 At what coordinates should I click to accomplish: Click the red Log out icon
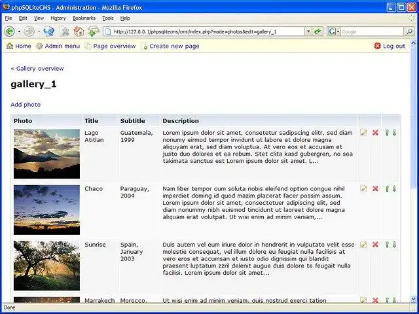coord(377,46)
